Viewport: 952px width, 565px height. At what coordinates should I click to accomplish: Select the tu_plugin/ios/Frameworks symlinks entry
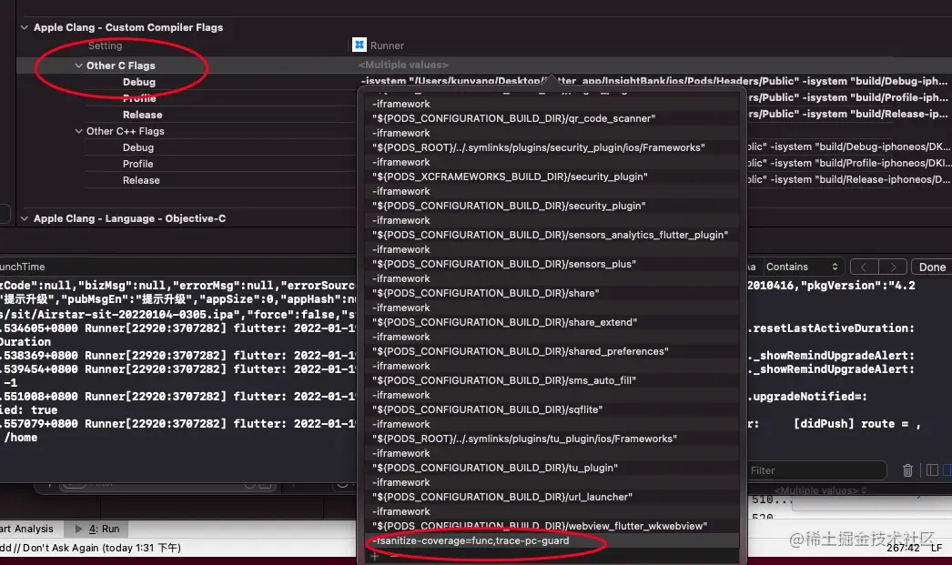coord(524,439)
